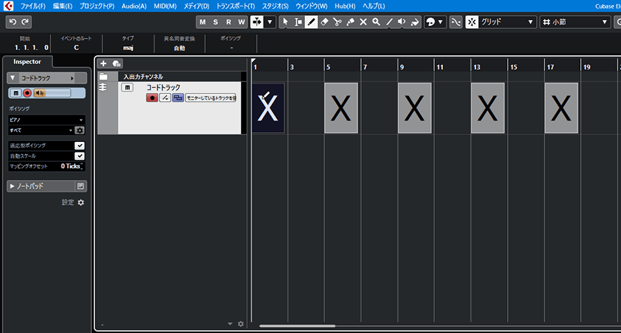Select the Draw pencil tool
This screenshot has height=333, width=621.
[x=311, y=22]
